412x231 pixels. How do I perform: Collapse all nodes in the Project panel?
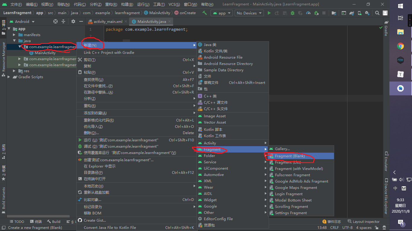[x=63, y=21]
